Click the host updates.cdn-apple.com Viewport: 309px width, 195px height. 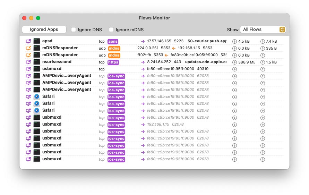pos(206,62)
